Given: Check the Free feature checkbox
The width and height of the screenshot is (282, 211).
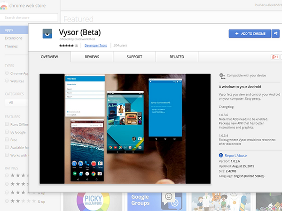Looking at the screenshot, I should click(x=7, y=140).
